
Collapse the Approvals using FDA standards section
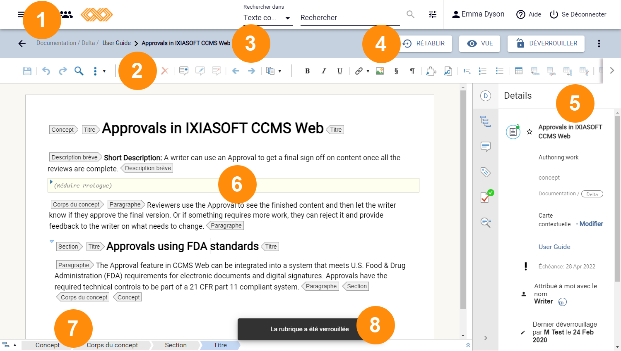click(52, 242)
